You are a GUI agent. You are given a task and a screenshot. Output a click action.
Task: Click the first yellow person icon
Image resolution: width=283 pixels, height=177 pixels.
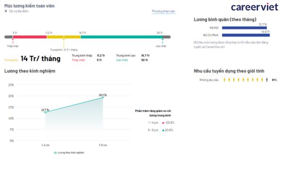click(x=225, y=80)
